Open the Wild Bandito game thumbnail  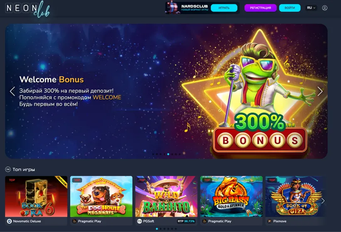[x=166, y=196]
